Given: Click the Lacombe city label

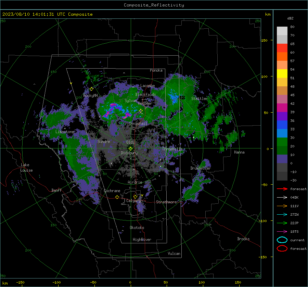Looking at the screenshot, I should pyautogui.click(x=147, y=86).
